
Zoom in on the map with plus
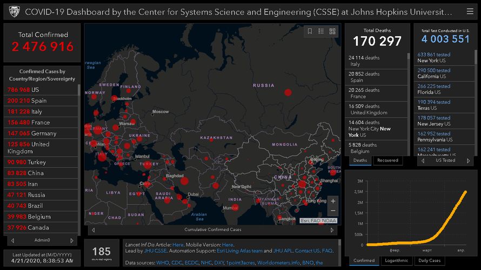point(333,200)
